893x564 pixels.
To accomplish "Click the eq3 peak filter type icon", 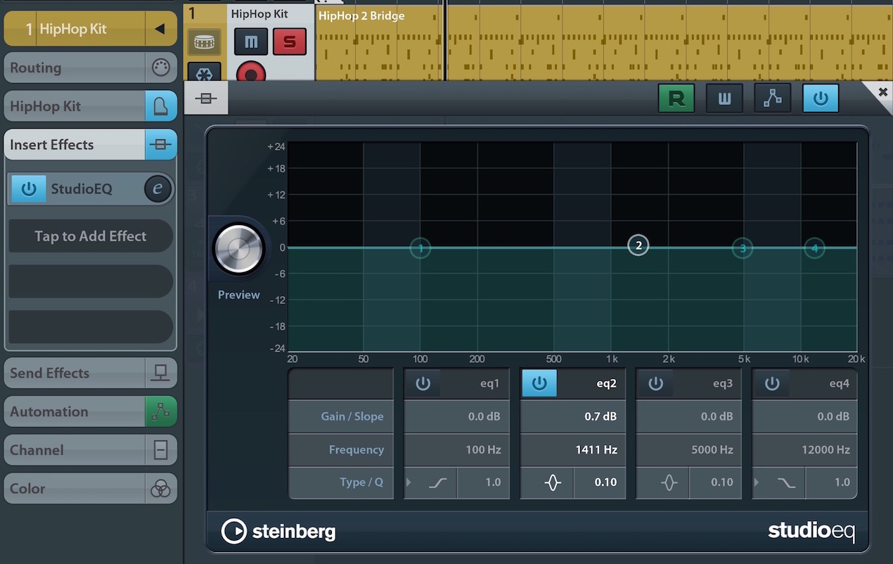I will (663, 482).
